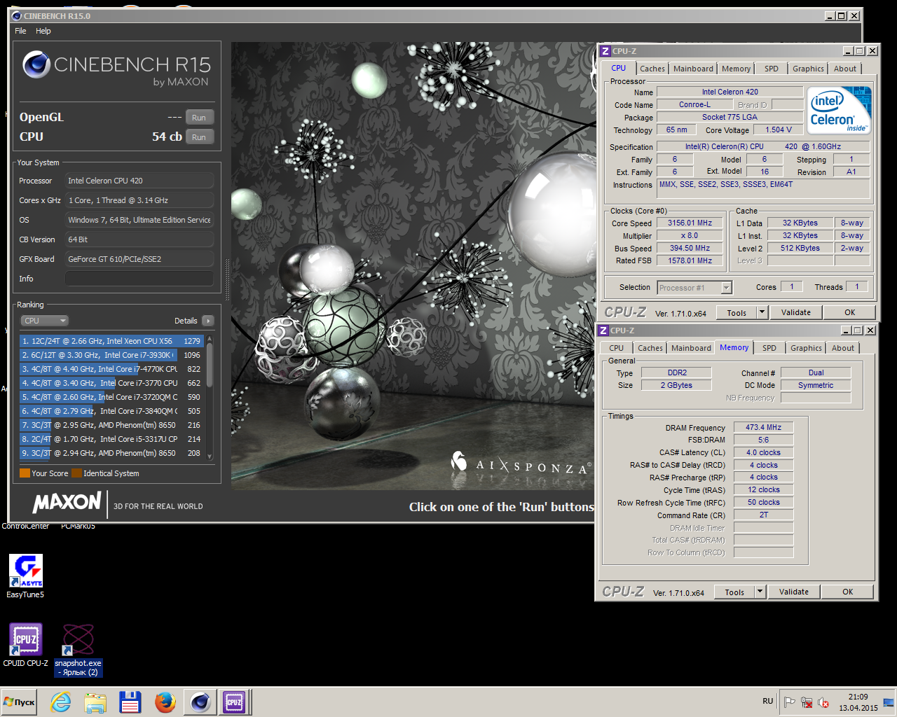
Task: Run the CPU benchmark
Action: point(199,137)
